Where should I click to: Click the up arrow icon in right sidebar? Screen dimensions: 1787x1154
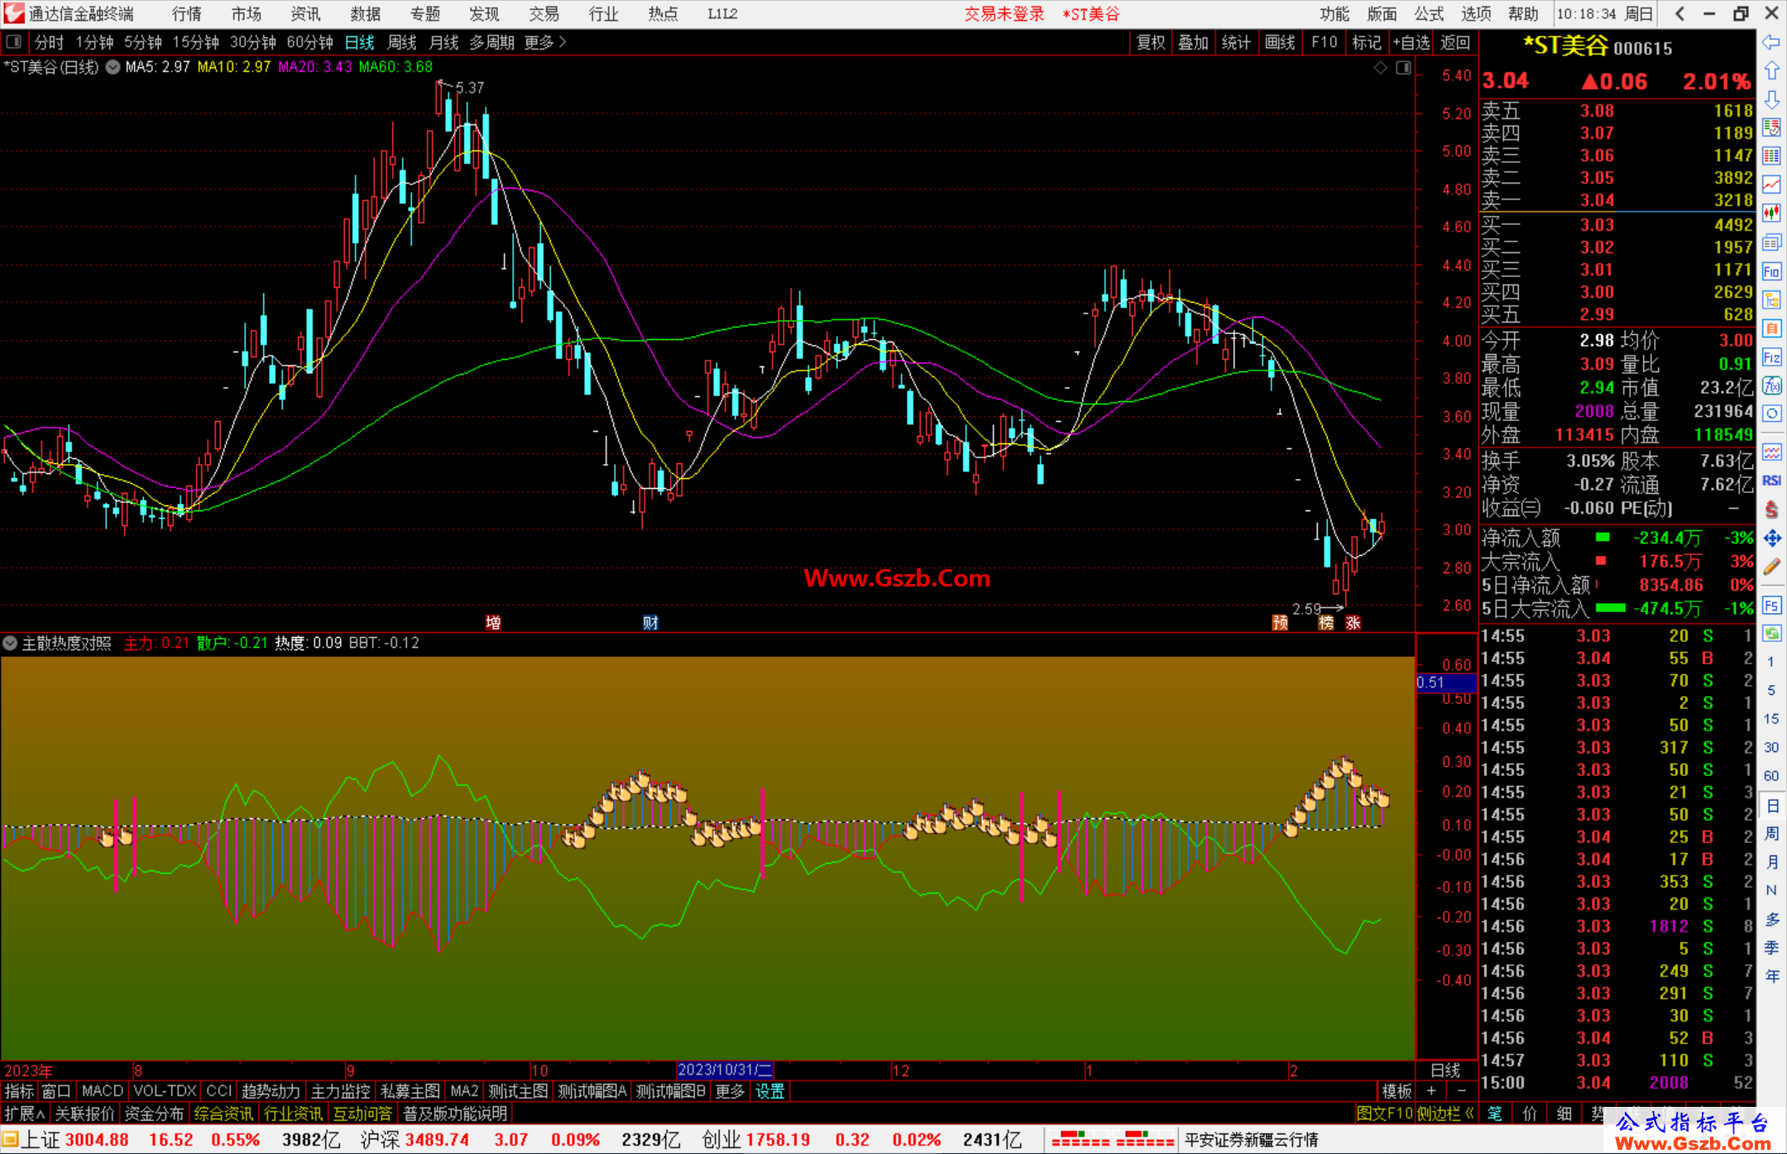[x=1771, y=71]
